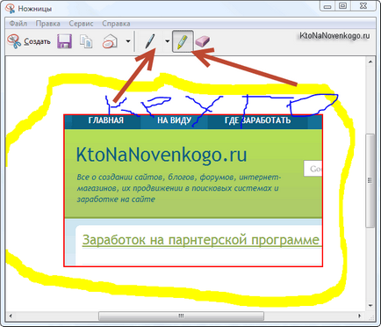Click the Заработок на партнерской программе link
The image size is (381, 327).
pyautogui.click(x=201, y=240)
